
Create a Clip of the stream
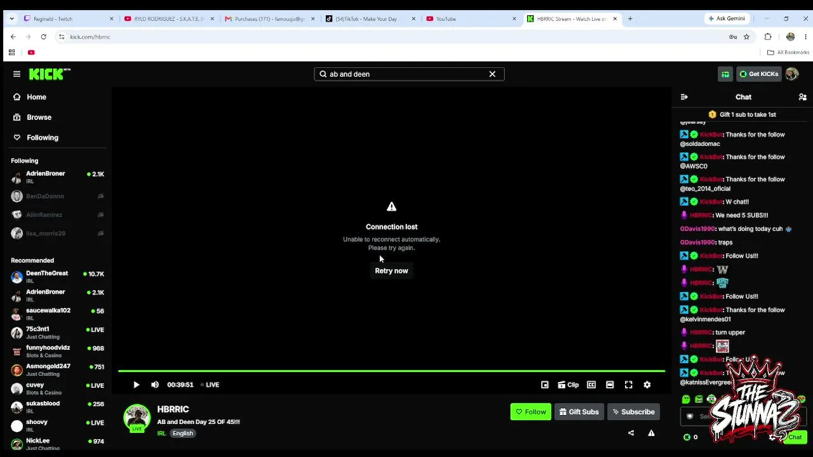tap(568, 385)
